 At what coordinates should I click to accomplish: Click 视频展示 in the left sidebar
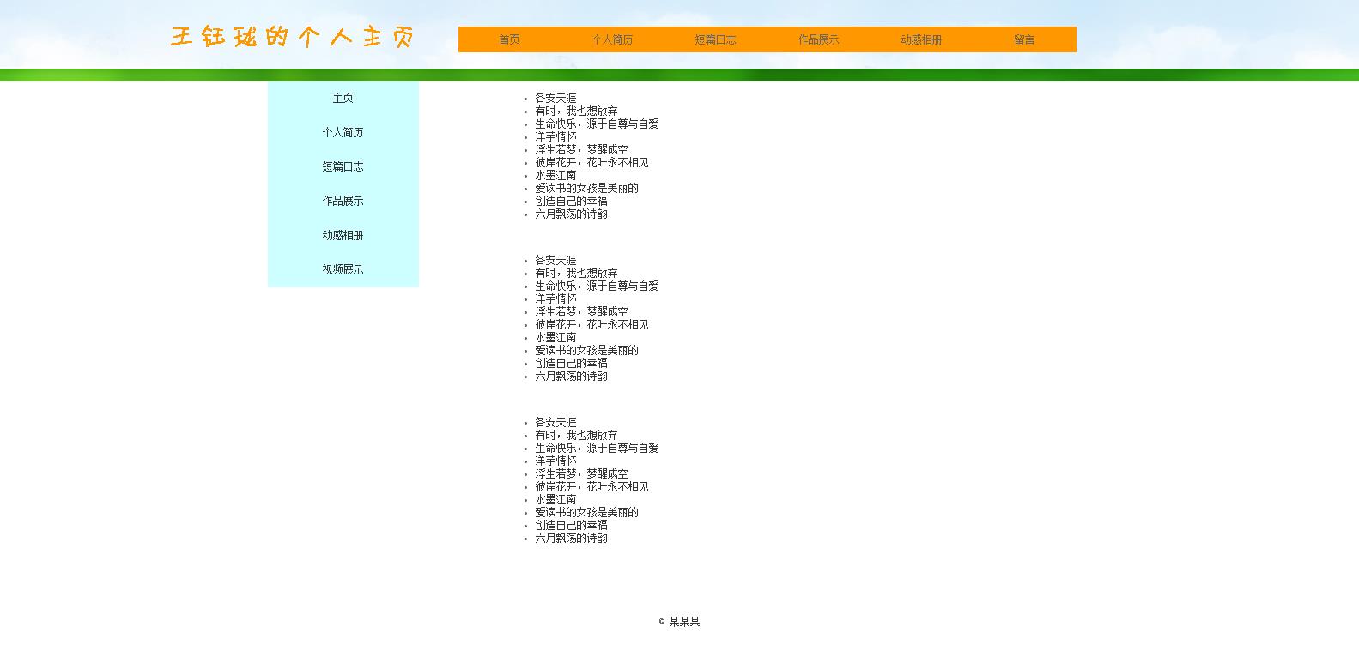coord(343,270)
